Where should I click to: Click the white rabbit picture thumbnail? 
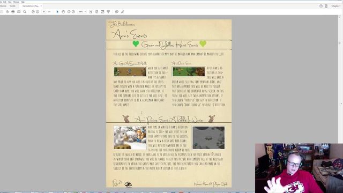point(130,138)
